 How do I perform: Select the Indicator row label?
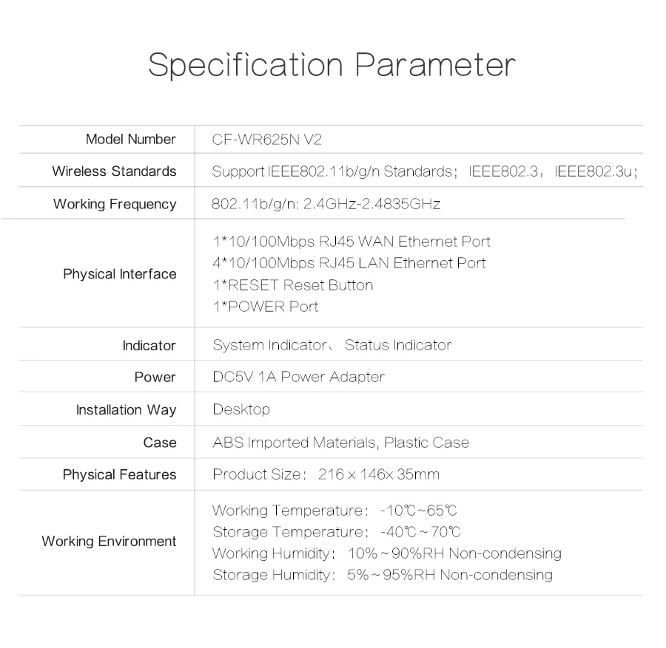click(x=149, y=346)
